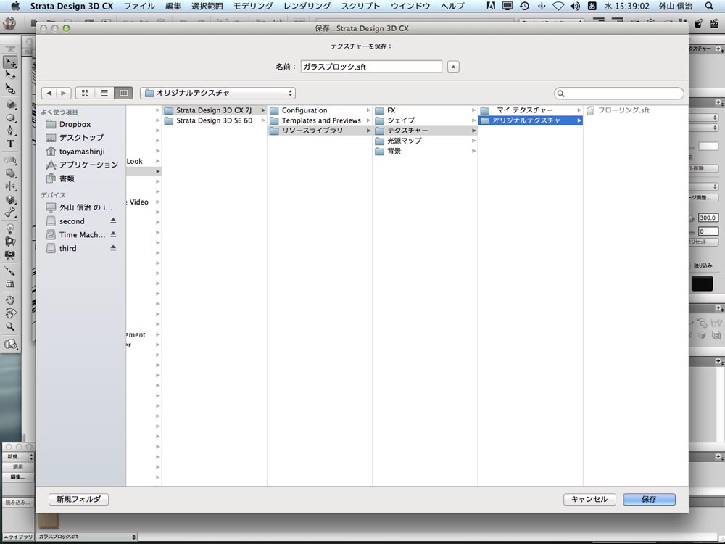
Task: Open the ウインドウ menu
Action: pos(410,6)
